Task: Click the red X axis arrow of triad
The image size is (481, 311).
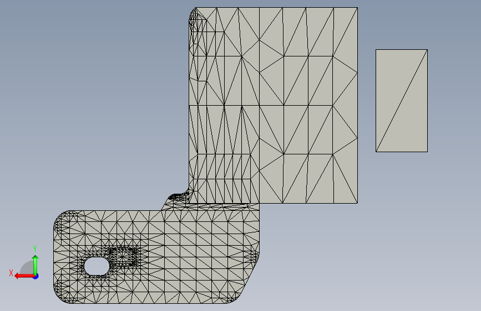Action: [24, 276]
